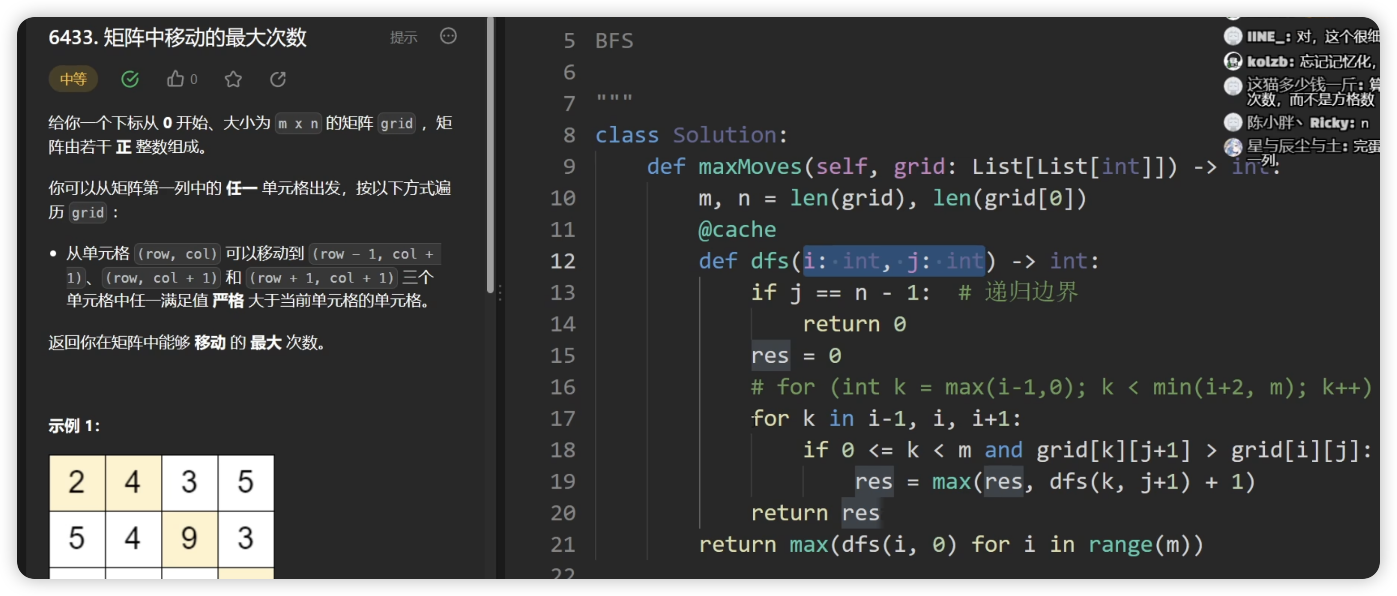Click the range(m) call on line 21

1145,545
